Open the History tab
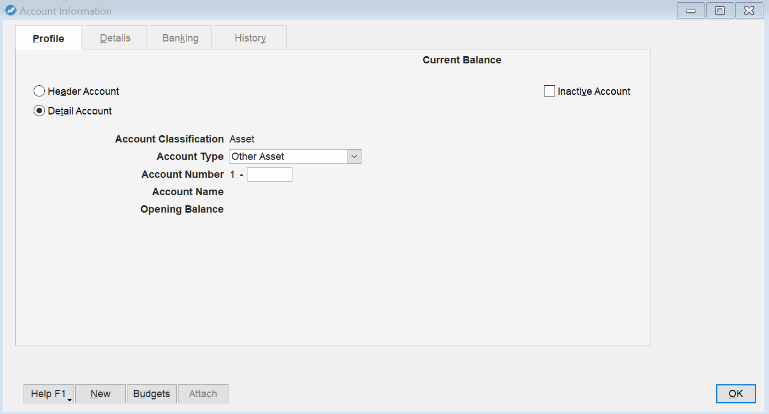Screen dimensions: 769x414 [x=249, y=38]
